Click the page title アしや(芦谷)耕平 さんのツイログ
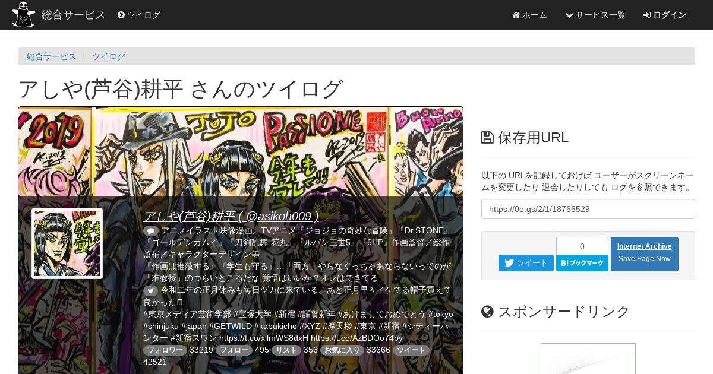 click(x=181, y=89)
